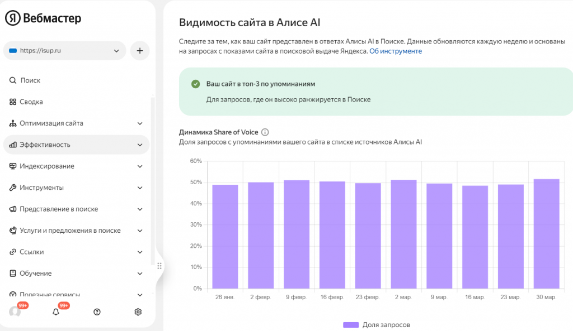The width and height of the screenshot is (573, 331).
Task: Click the Yandex Webmaster logo
Action: tap(43, 18)
